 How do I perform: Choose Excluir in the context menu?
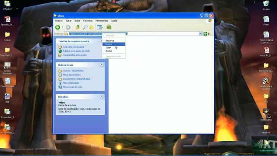[114, 51]
